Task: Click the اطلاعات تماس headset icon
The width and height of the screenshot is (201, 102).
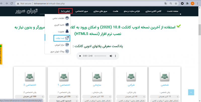Action: [67, 18]
